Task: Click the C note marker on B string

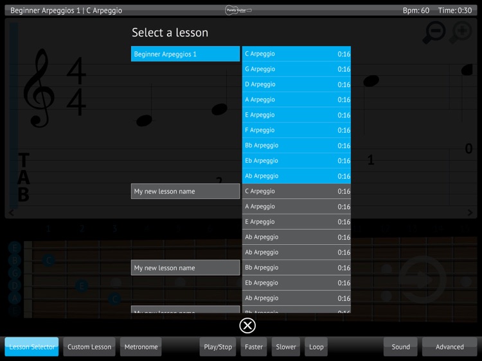Action: (x=49, y=260)
